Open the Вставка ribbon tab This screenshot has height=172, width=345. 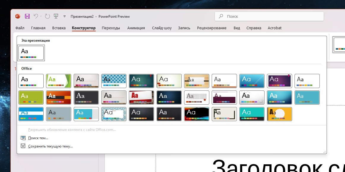pyautogui.click(x=59, y=28)
